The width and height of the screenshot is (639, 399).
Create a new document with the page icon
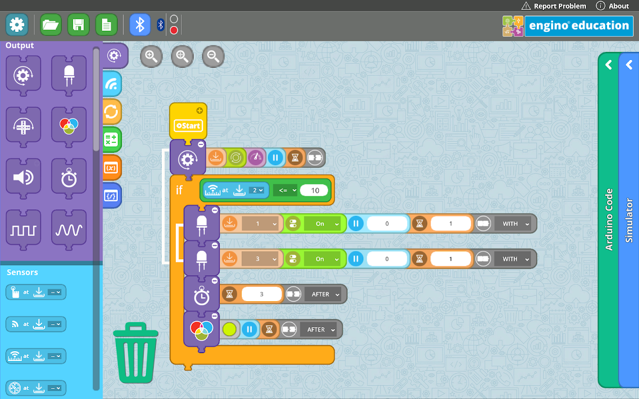[x=106, y=24]
